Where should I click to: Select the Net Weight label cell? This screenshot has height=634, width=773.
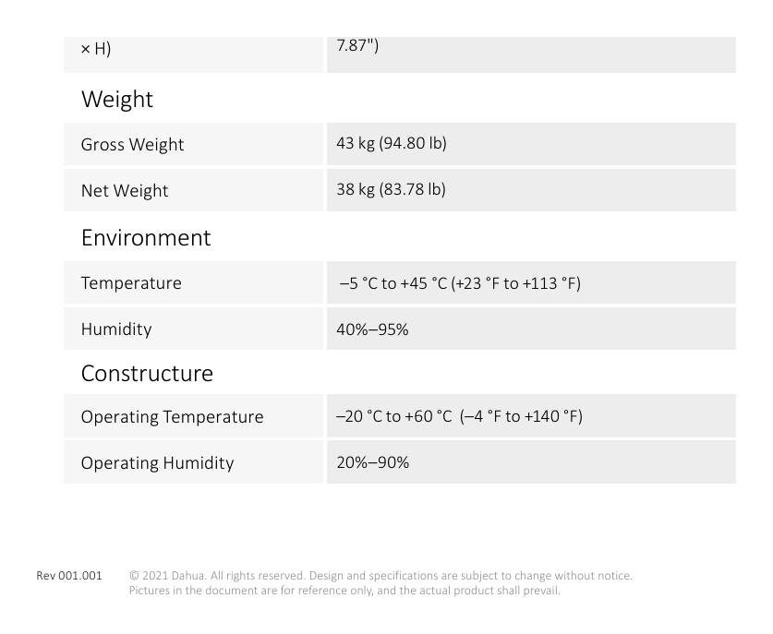tap(193, 190)
